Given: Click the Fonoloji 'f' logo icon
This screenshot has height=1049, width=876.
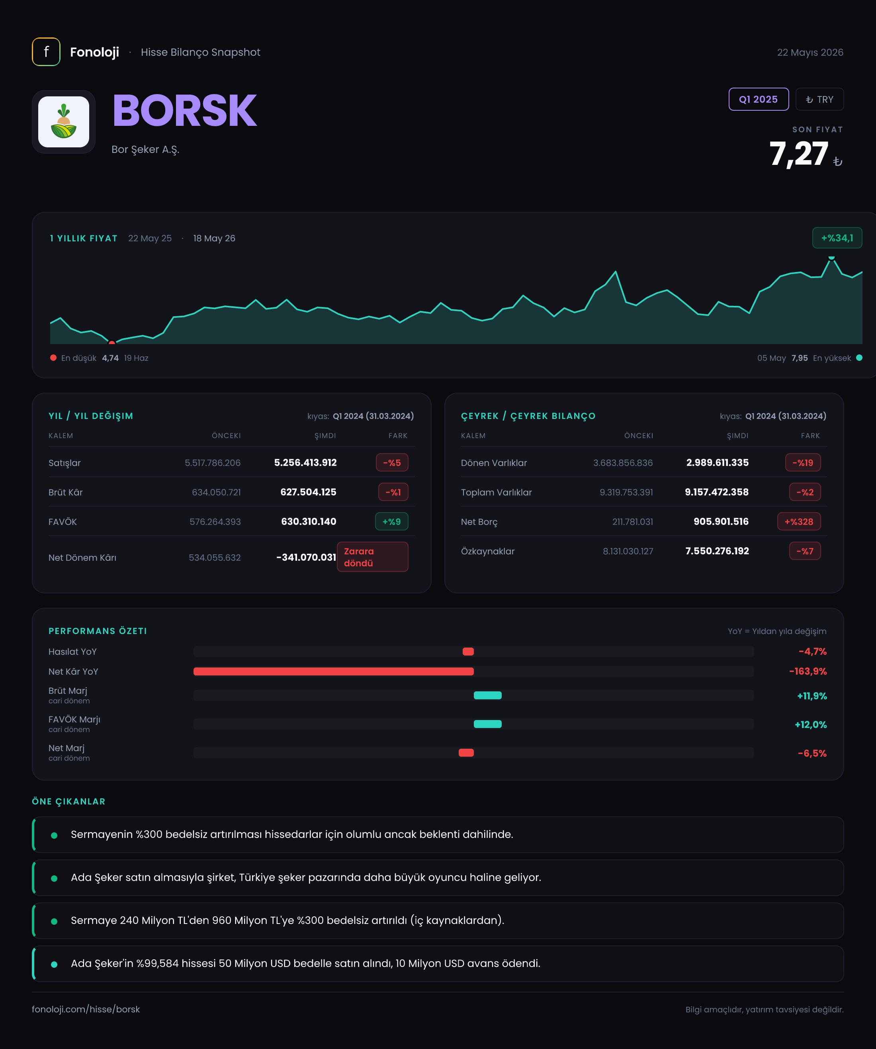Looking at the screenshot, I should point(46,52).
